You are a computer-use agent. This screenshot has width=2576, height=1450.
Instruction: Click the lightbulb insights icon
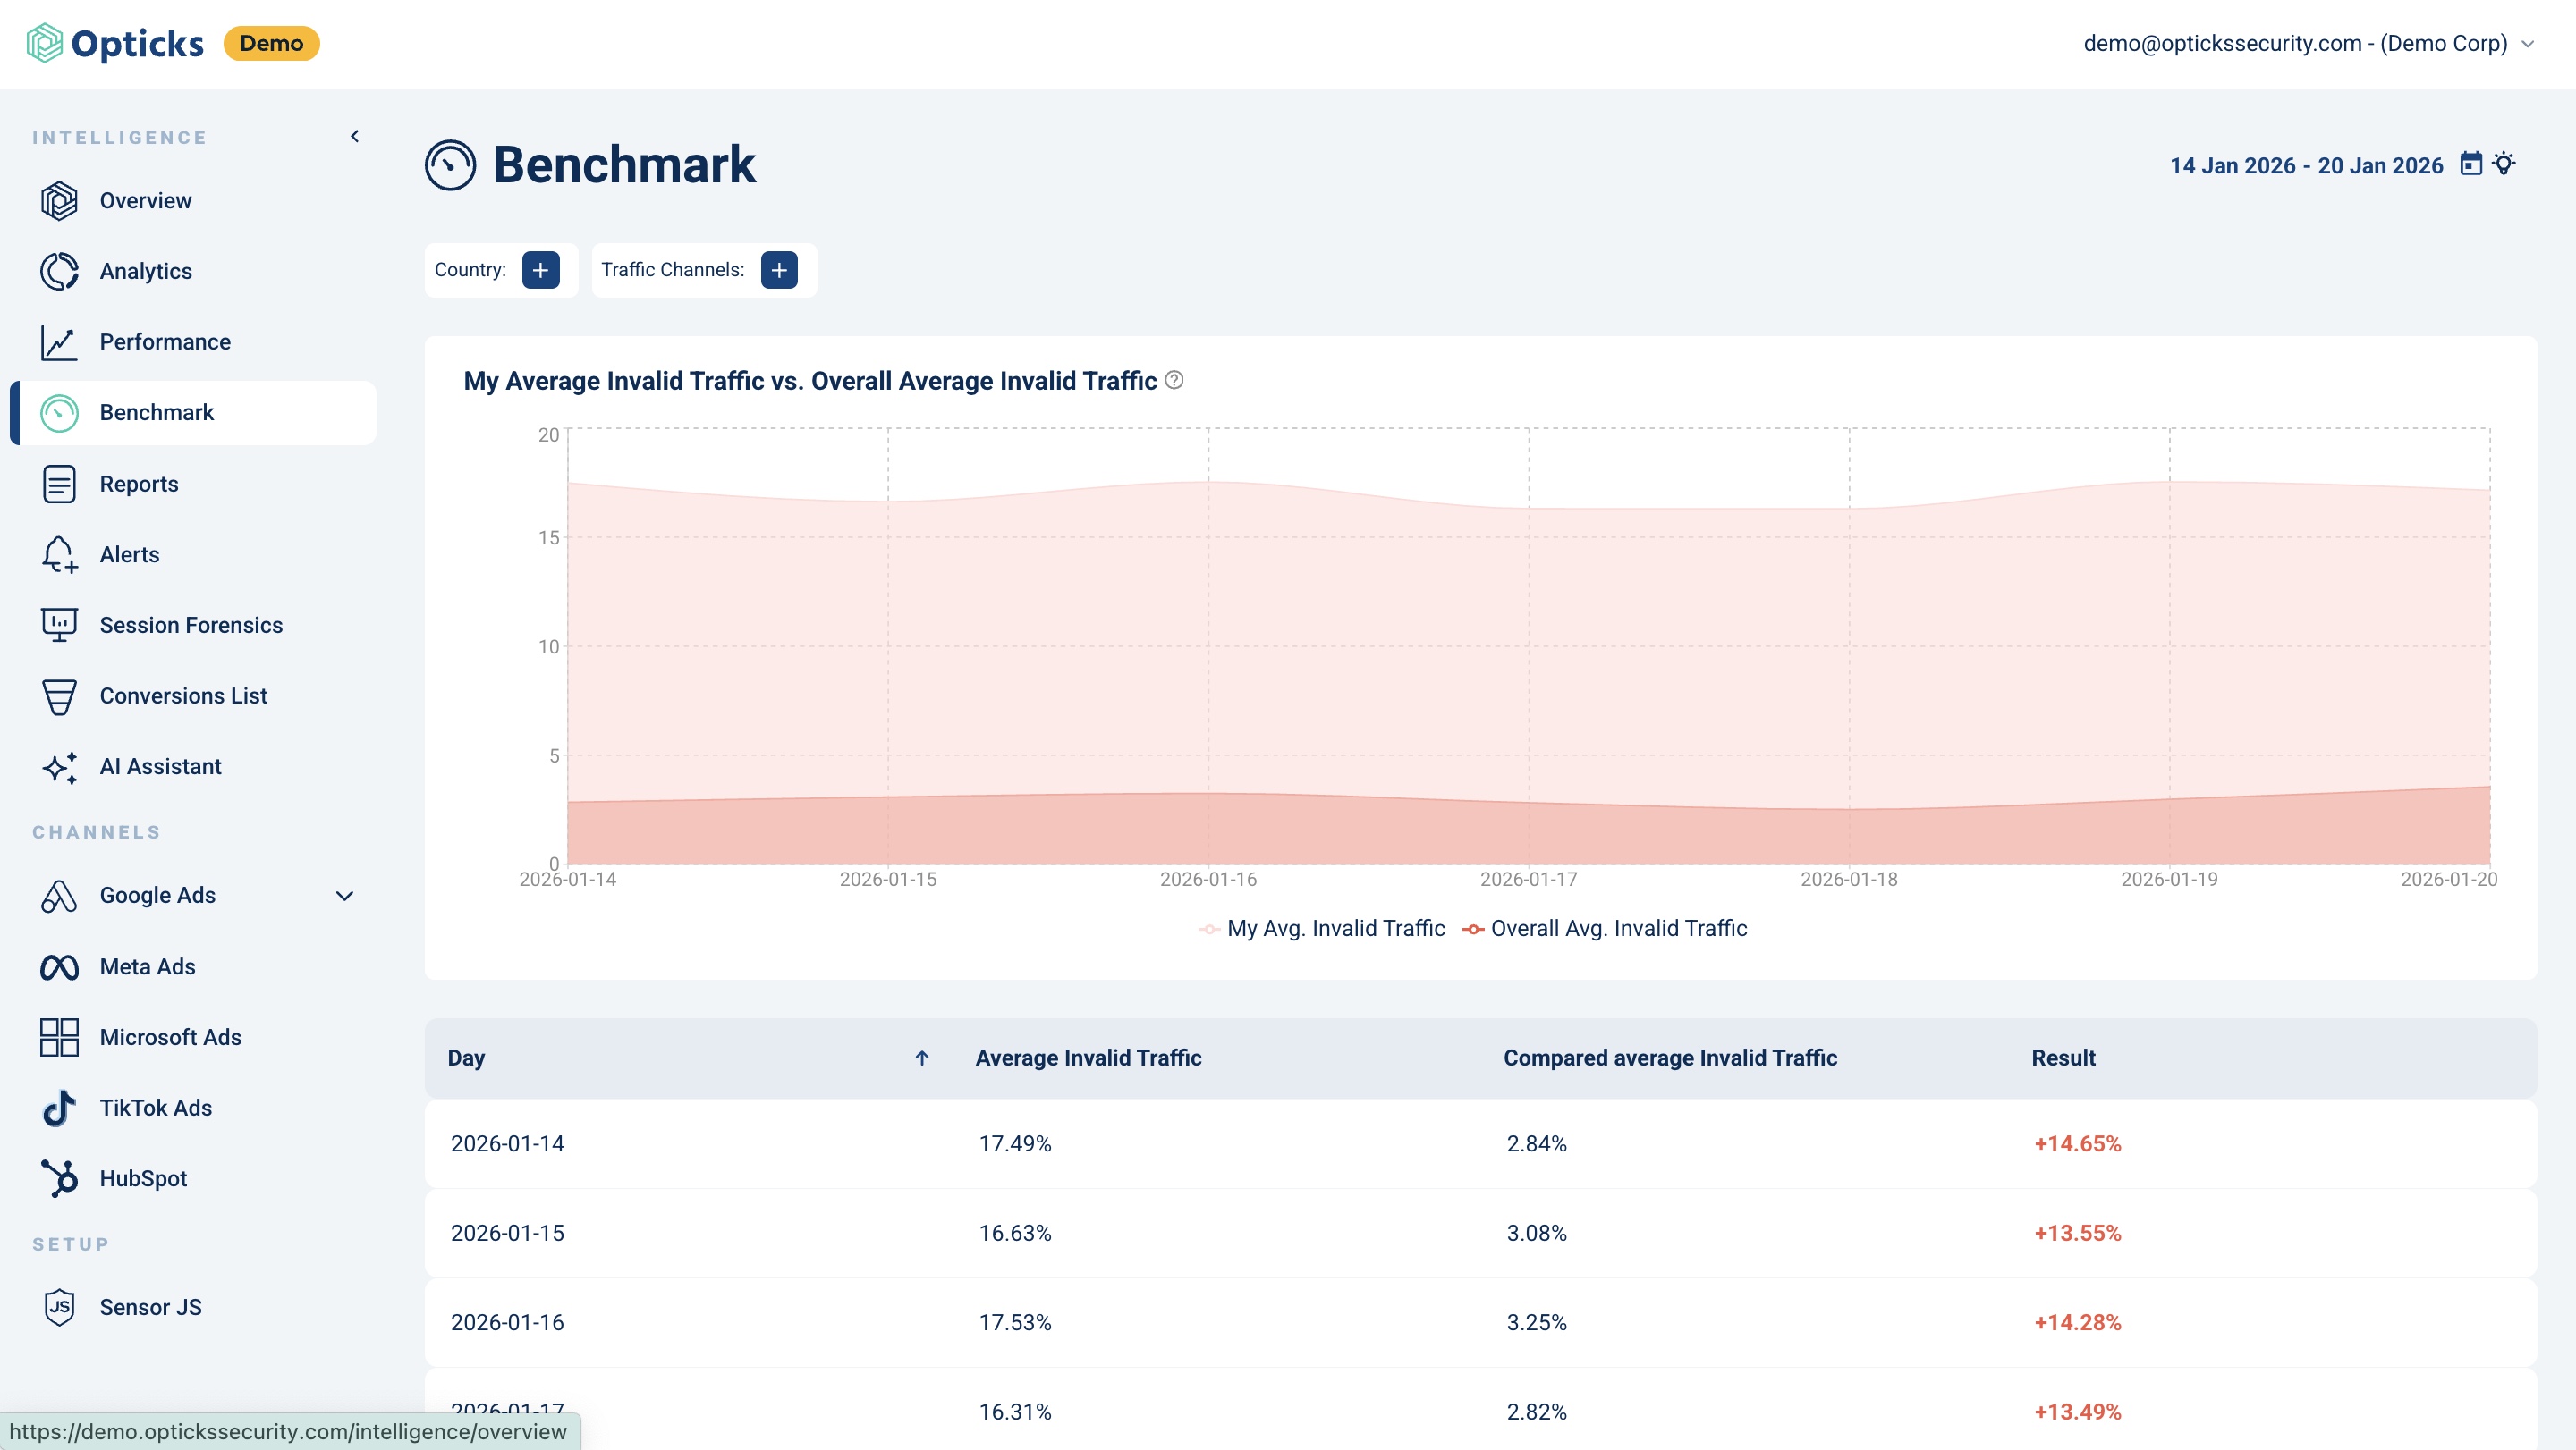tap(2504, 164)
